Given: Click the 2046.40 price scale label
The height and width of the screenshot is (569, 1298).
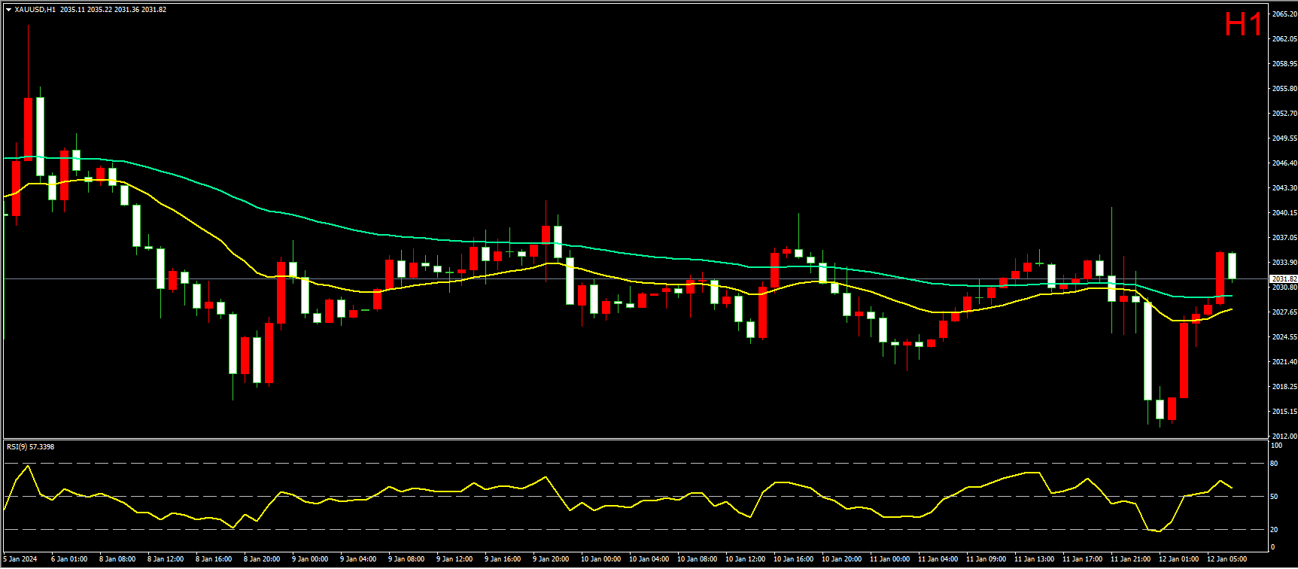Looking at the screenshot, I should click(x=1284, y=163).
